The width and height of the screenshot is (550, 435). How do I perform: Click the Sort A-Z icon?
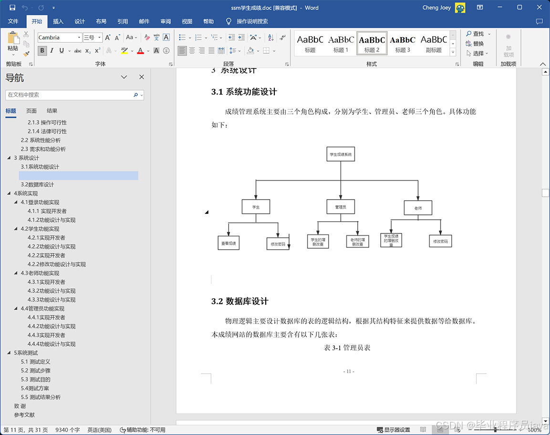click(x=271, y=38)
